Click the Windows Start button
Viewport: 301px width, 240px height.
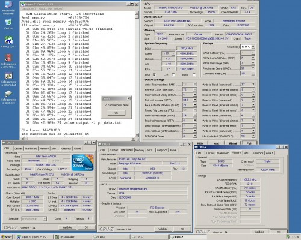point(7,237)
